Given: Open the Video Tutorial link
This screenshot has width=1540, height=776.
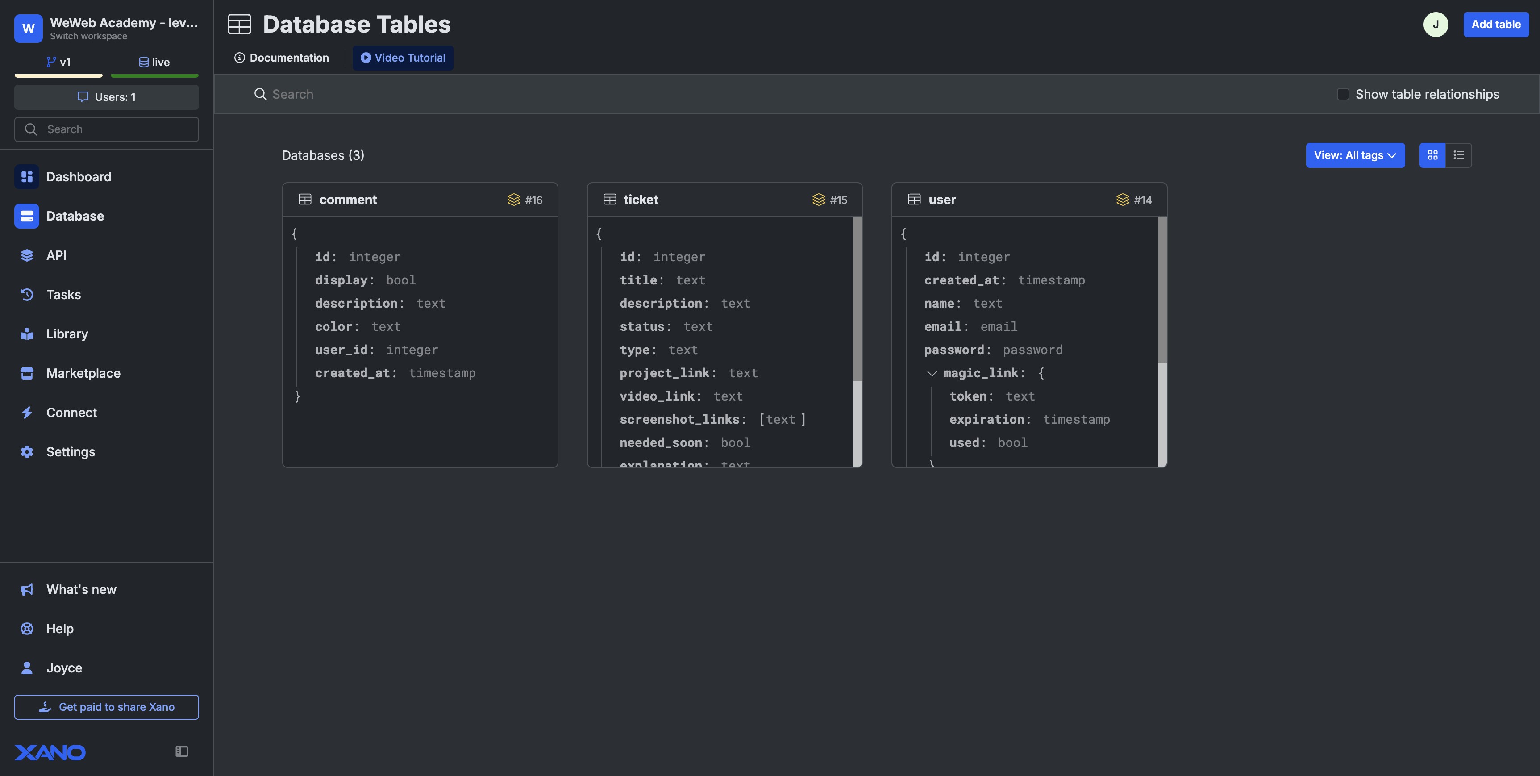Looking at the screenshot, I should 403,58.
